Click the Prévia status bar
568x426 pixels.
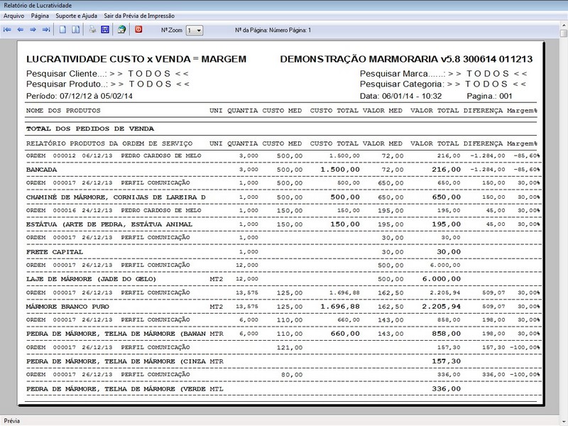14,419
